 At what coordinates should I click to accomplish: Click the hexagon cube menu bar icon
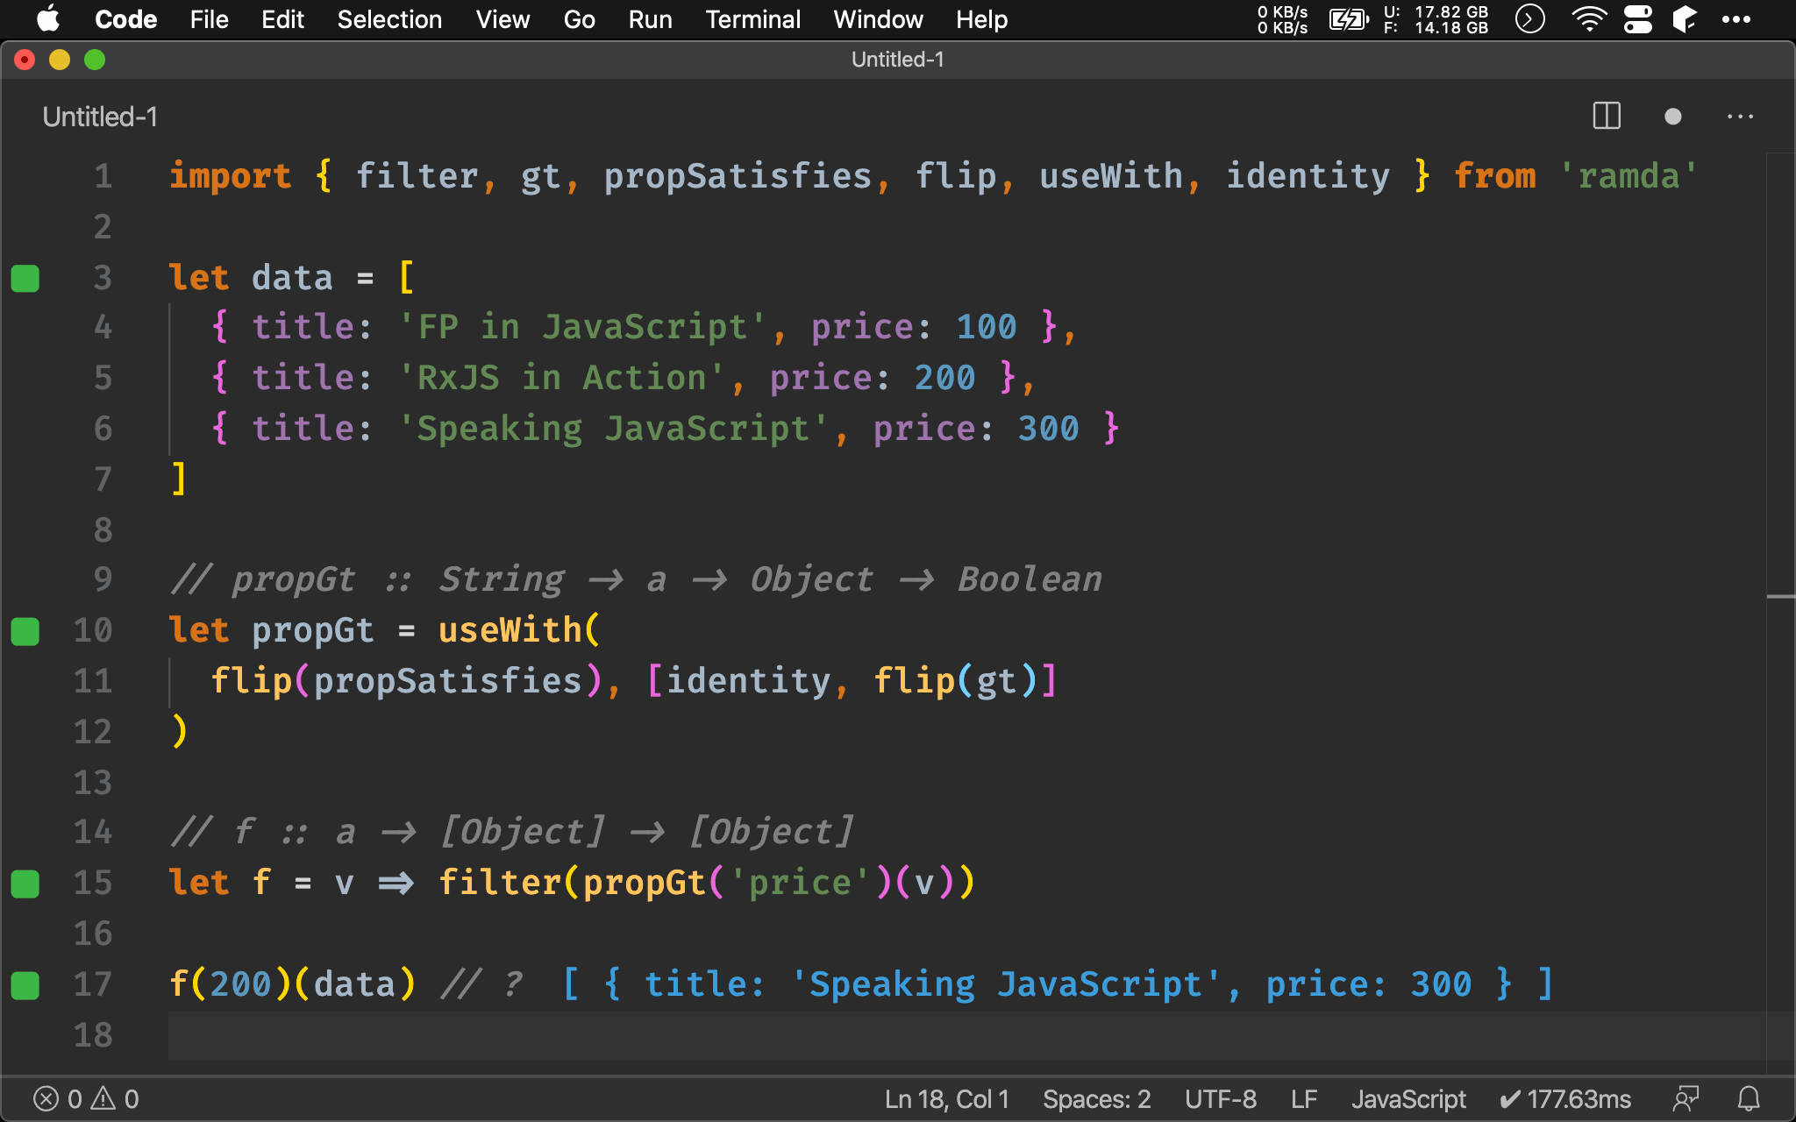(1685, 19)
